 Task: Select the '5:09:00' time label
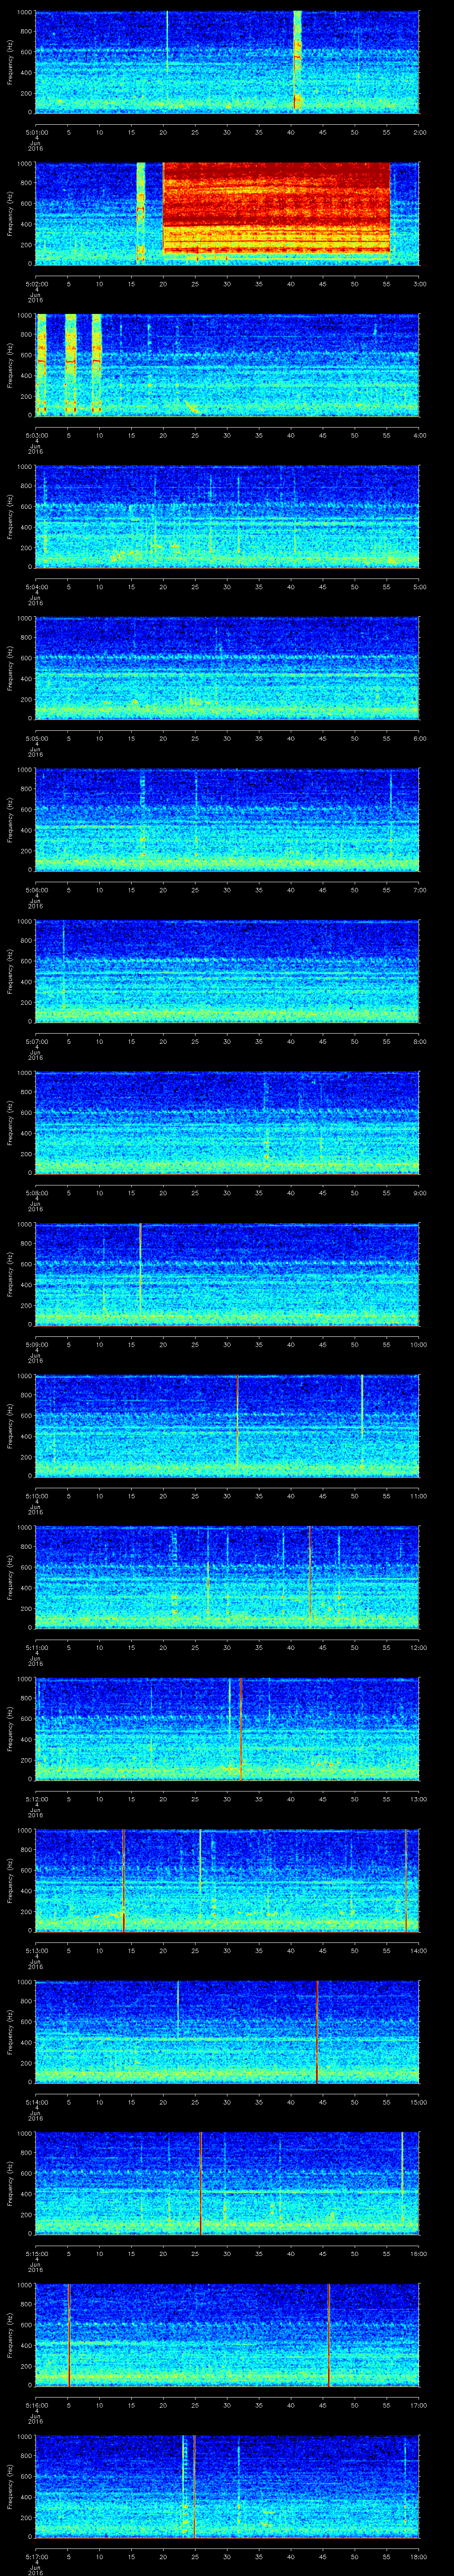[x=36, y=1344]
